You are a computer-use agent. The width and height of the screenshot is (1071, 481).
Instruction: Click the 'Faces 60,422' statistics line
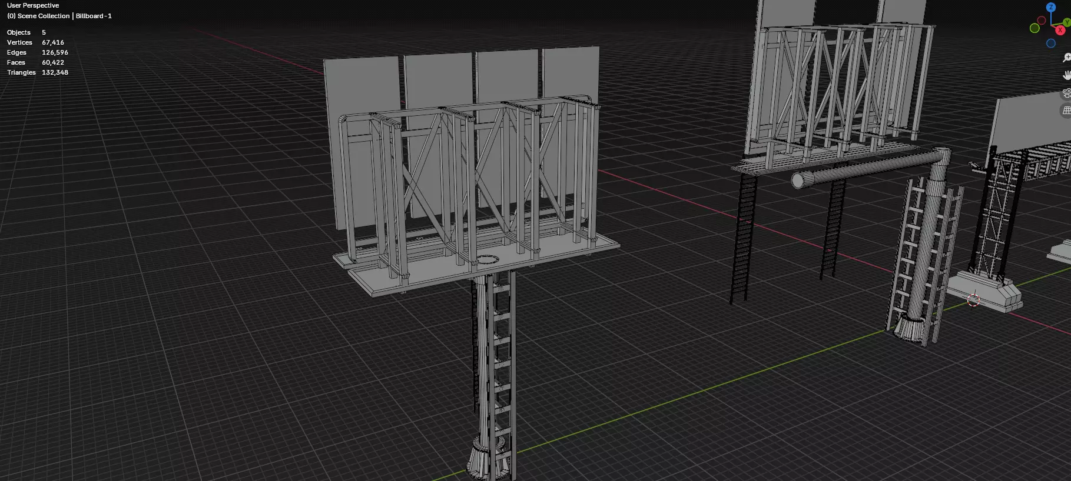[x=35, y=62]
